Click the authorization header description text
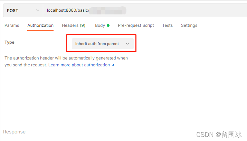 point(66,62)
